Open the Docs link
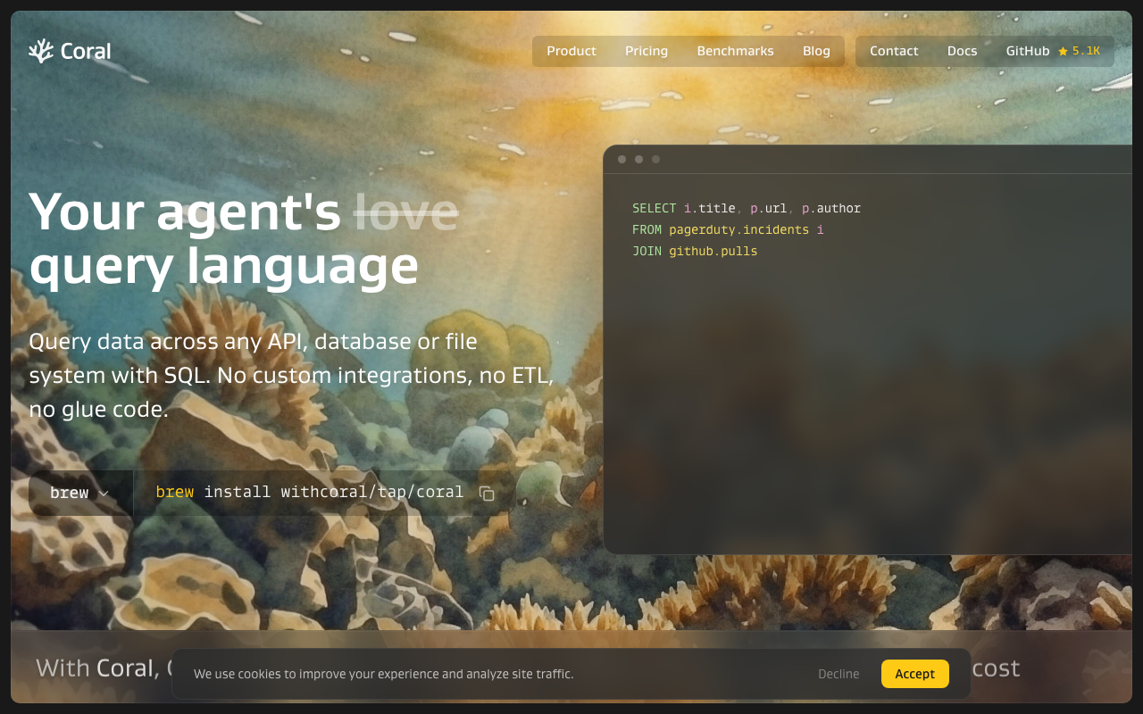The width and height of the screenshot is (1143, 714). coord(962,51)
